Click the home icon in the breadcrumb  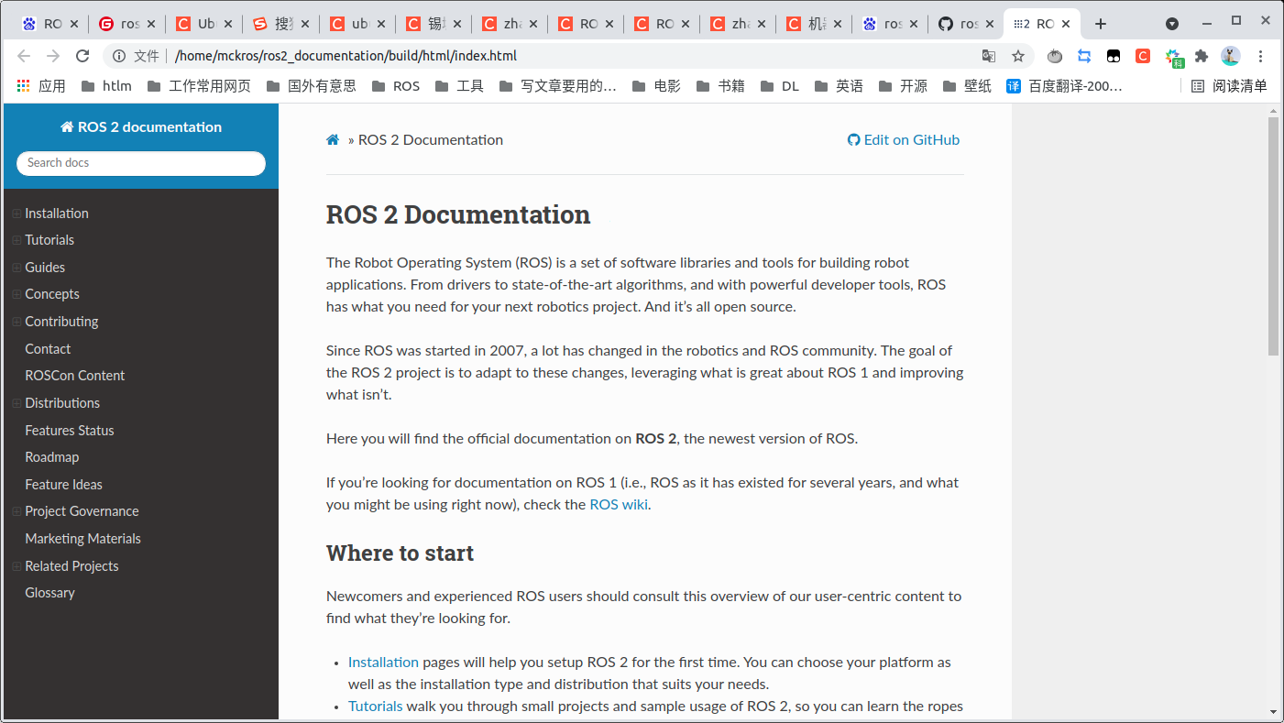click(333, 139)
